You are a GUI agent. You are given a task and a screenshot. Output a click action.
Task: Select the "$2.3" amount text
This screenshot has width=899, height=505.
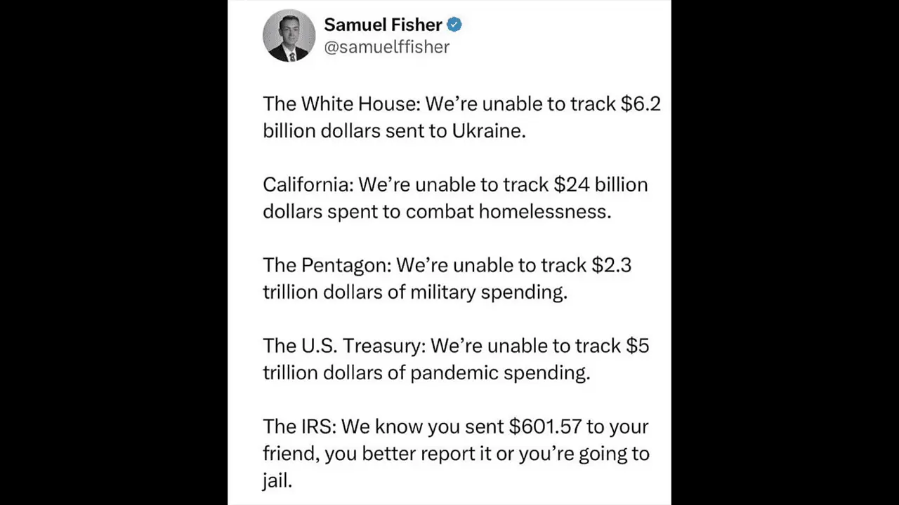(612, 265)
